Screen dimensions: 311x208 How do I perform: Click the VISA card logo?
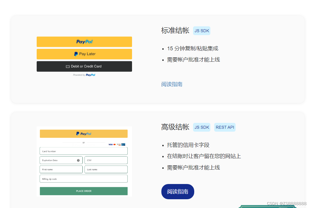[111, 145]
